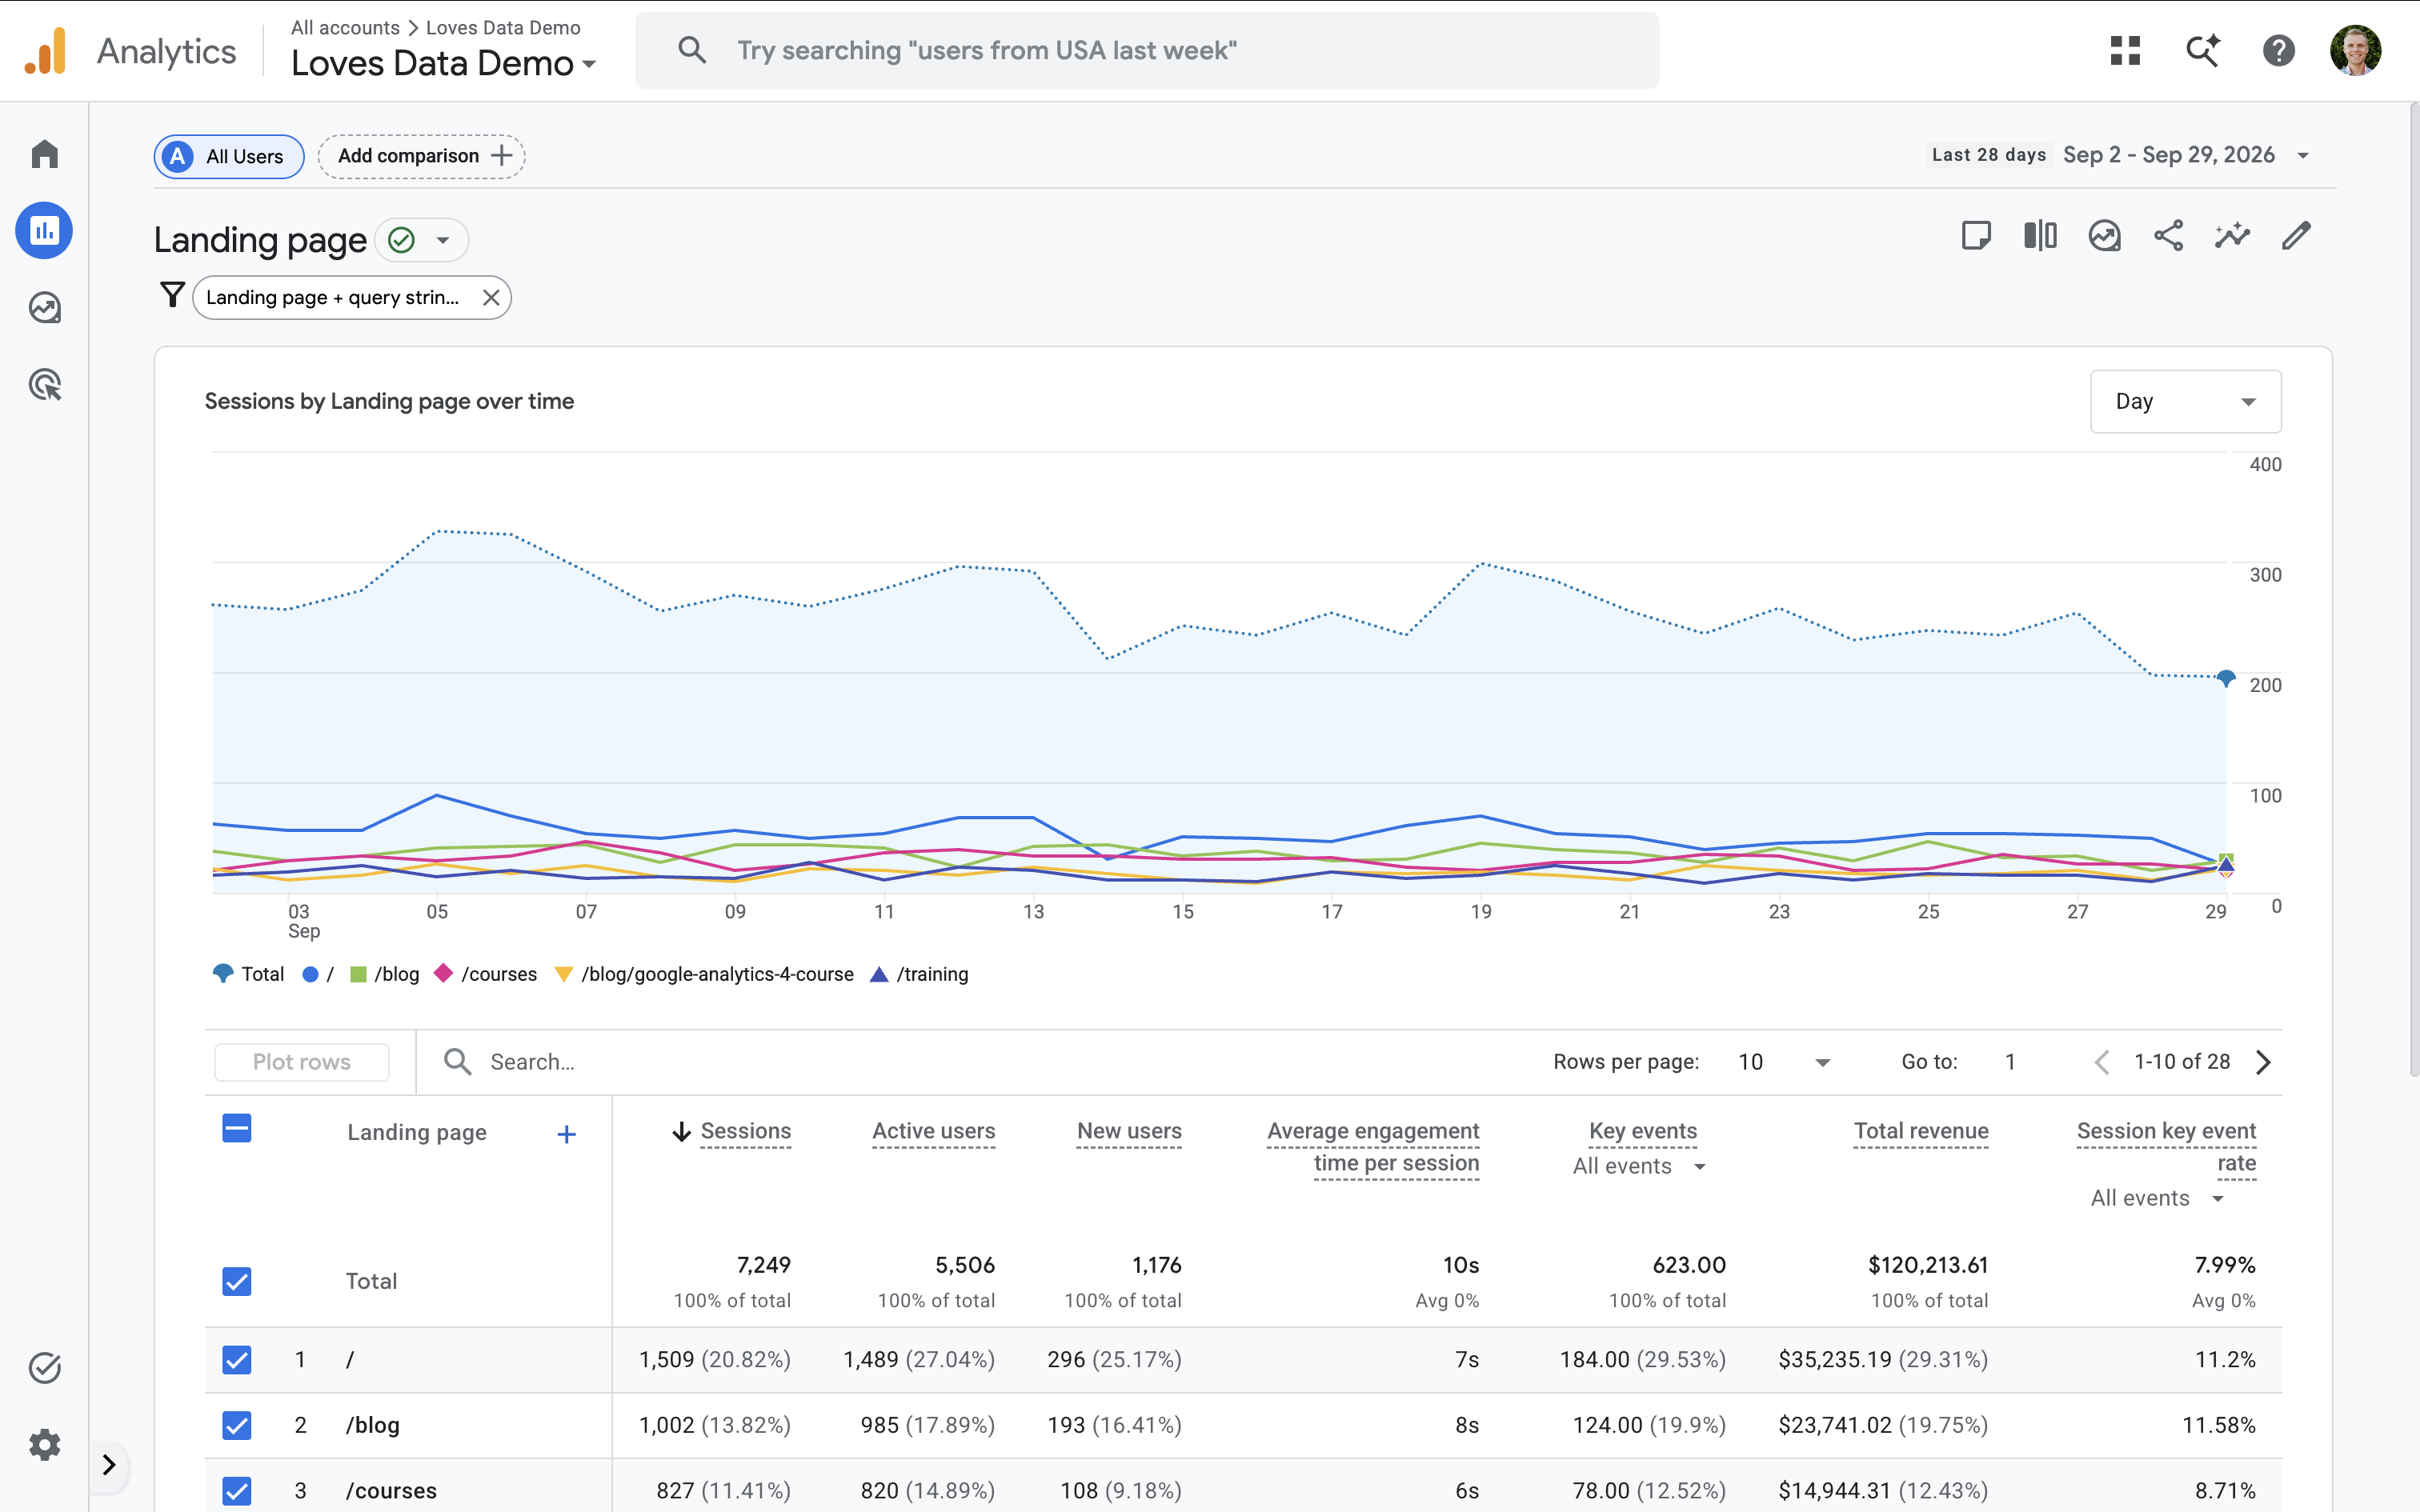Click the Go to page number field

tap(2011, 1062)
